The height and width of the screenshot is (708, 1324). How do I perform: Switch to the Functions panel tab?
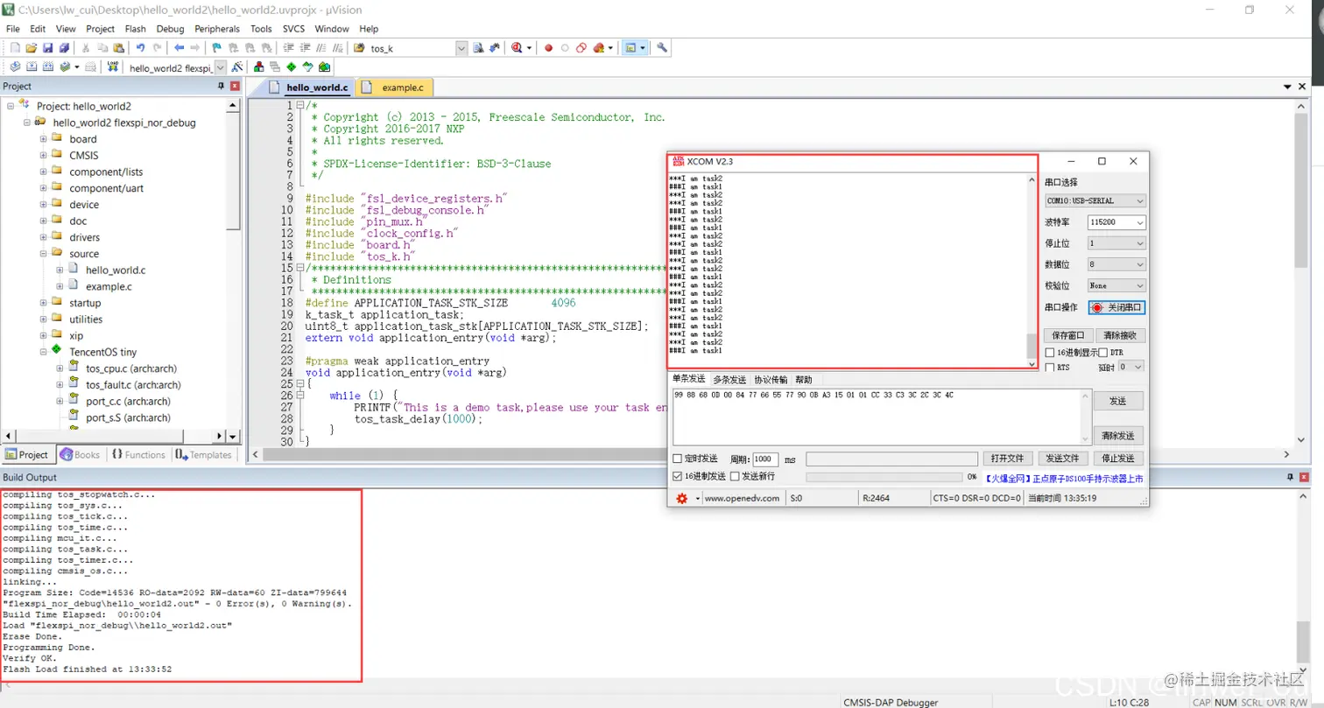(x=137, y=454)
